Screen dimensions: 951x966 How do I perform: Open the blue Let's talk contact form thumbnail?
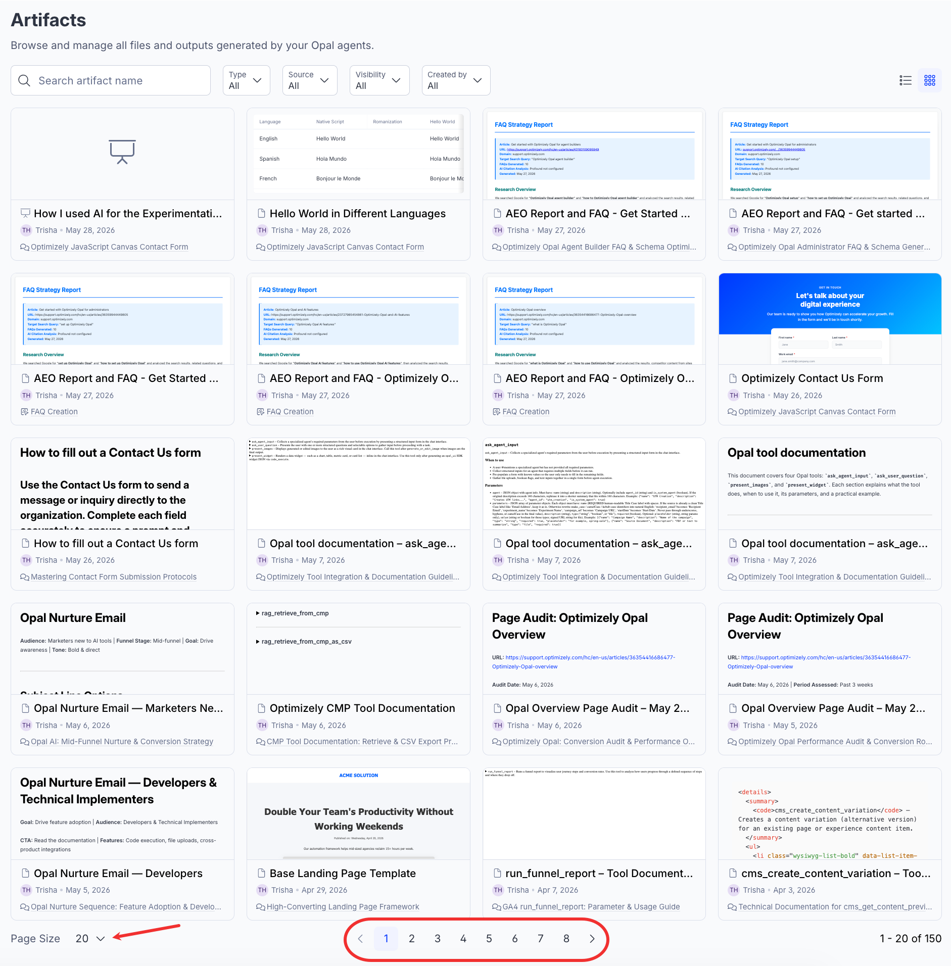click(830, 319)
